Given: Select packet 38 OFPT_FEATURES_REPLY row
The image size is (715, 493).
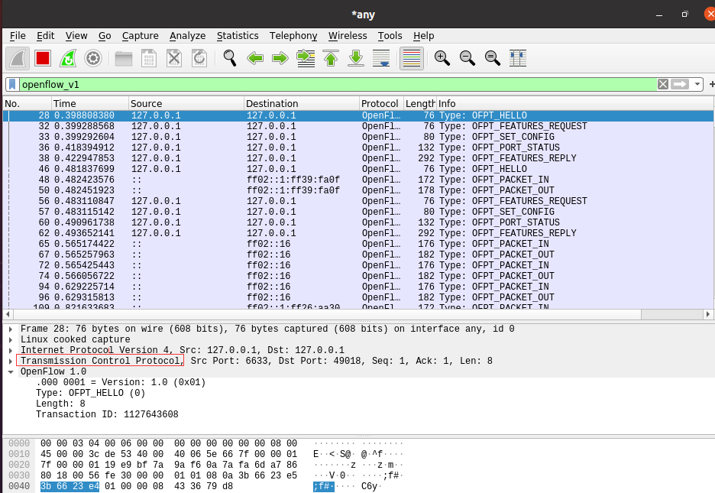Looking at the screenshot, I should (358, 158).
